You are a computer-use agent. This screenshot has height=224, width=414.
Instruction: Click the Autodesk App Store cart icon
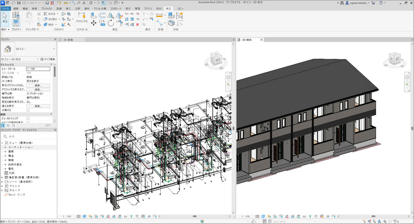click(373, 2)
